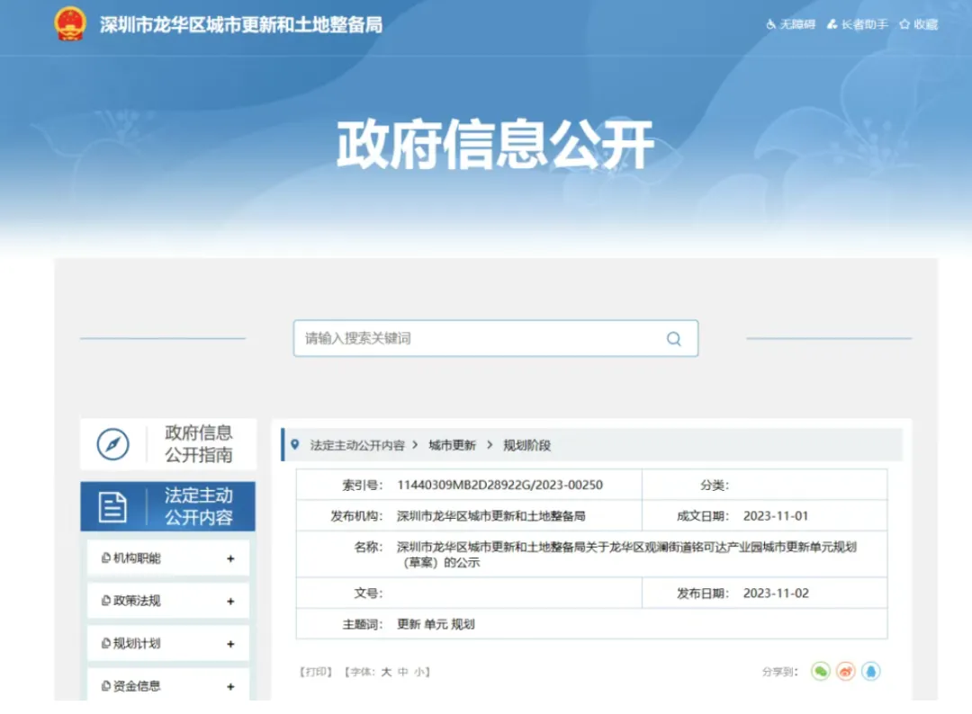The width and height of the screenshot is (972, 714).
Task: Expand the 政策法规 plus sign
Action: coord(230,602)
